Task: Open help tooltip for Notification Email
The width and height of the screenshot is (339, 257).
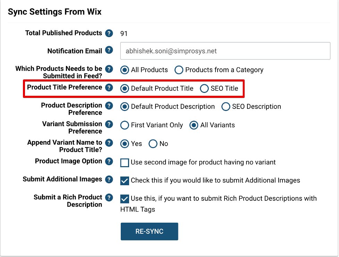Action: click(109, 50)
